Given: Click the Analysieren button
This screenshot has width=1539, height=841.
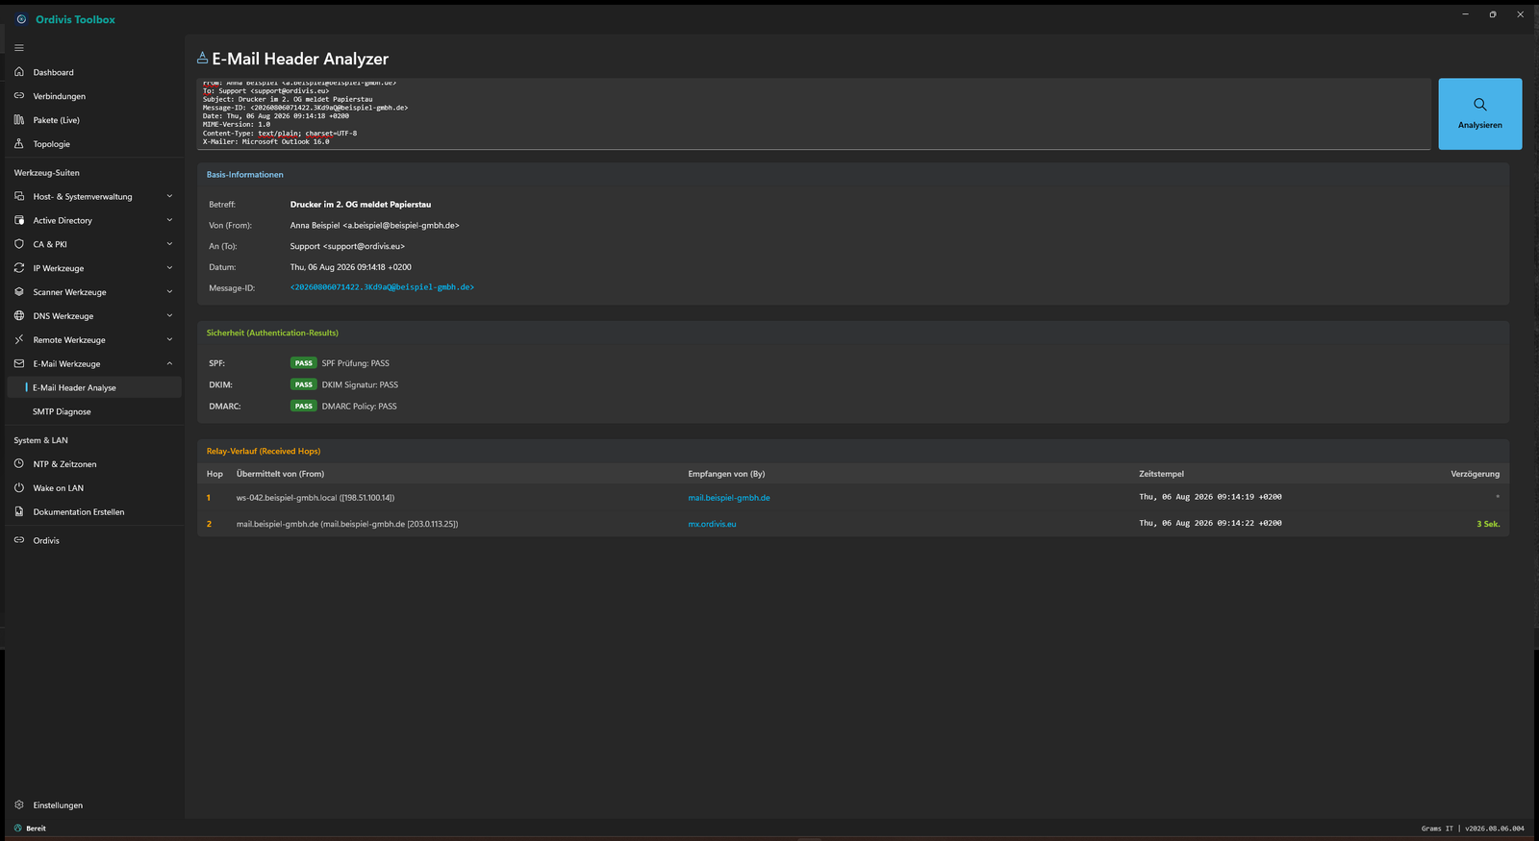Looking at the screenshot, I should coord(1479,113).
